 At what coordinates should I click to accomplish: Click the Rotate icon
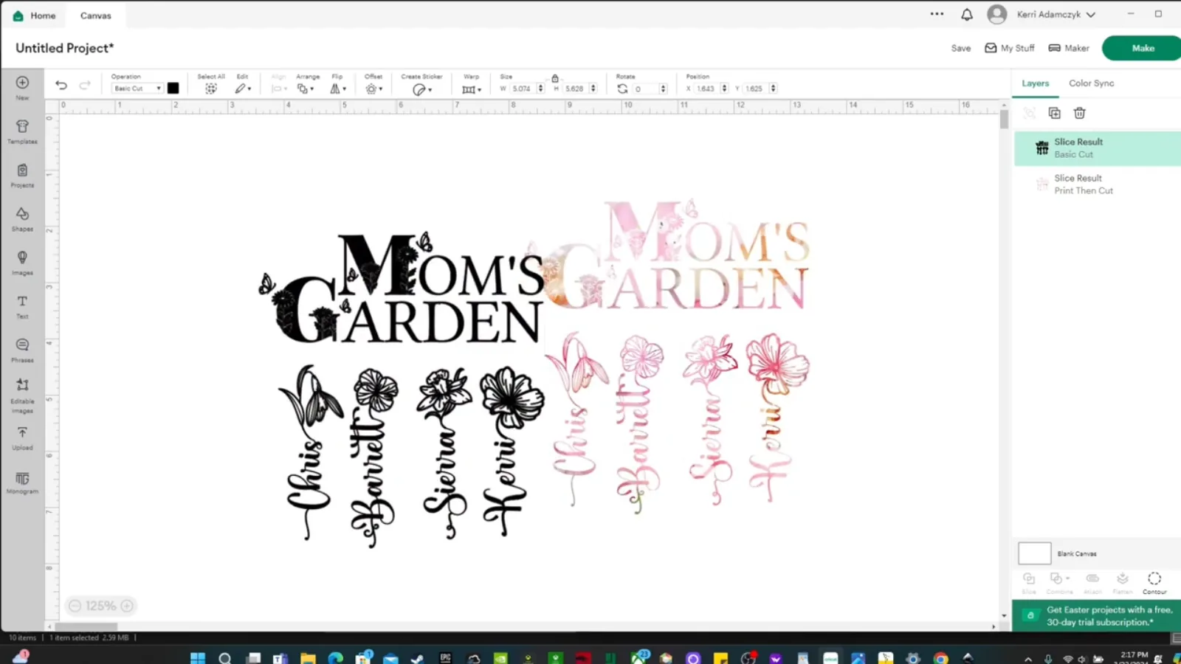tap(622, 89)
